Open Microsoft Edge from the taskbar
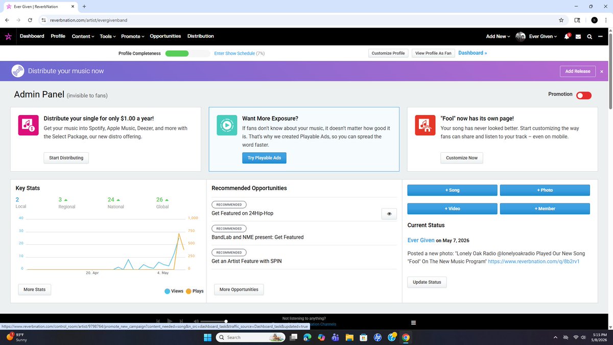Viewport: 613px width, 345px height. tap(308, 337)
